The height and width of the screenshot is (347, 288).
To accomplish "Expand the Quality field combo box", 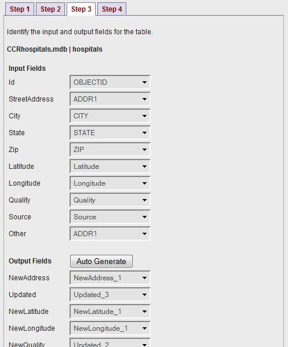I will tap(110, 200).
